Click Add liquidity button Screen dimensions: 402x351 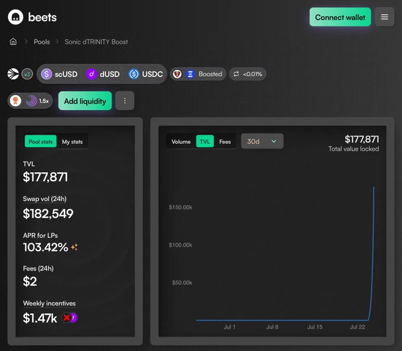85,101
